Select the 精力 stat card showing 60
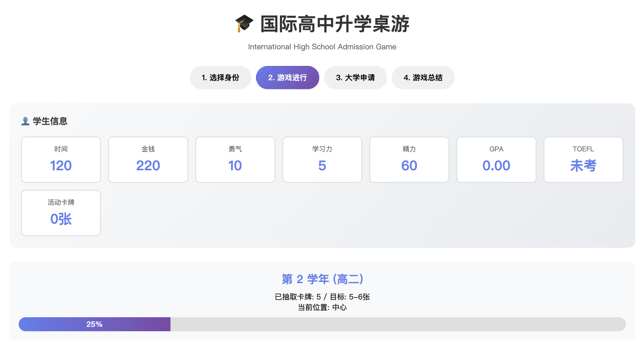Screen dimensions: 644x347 409,159
